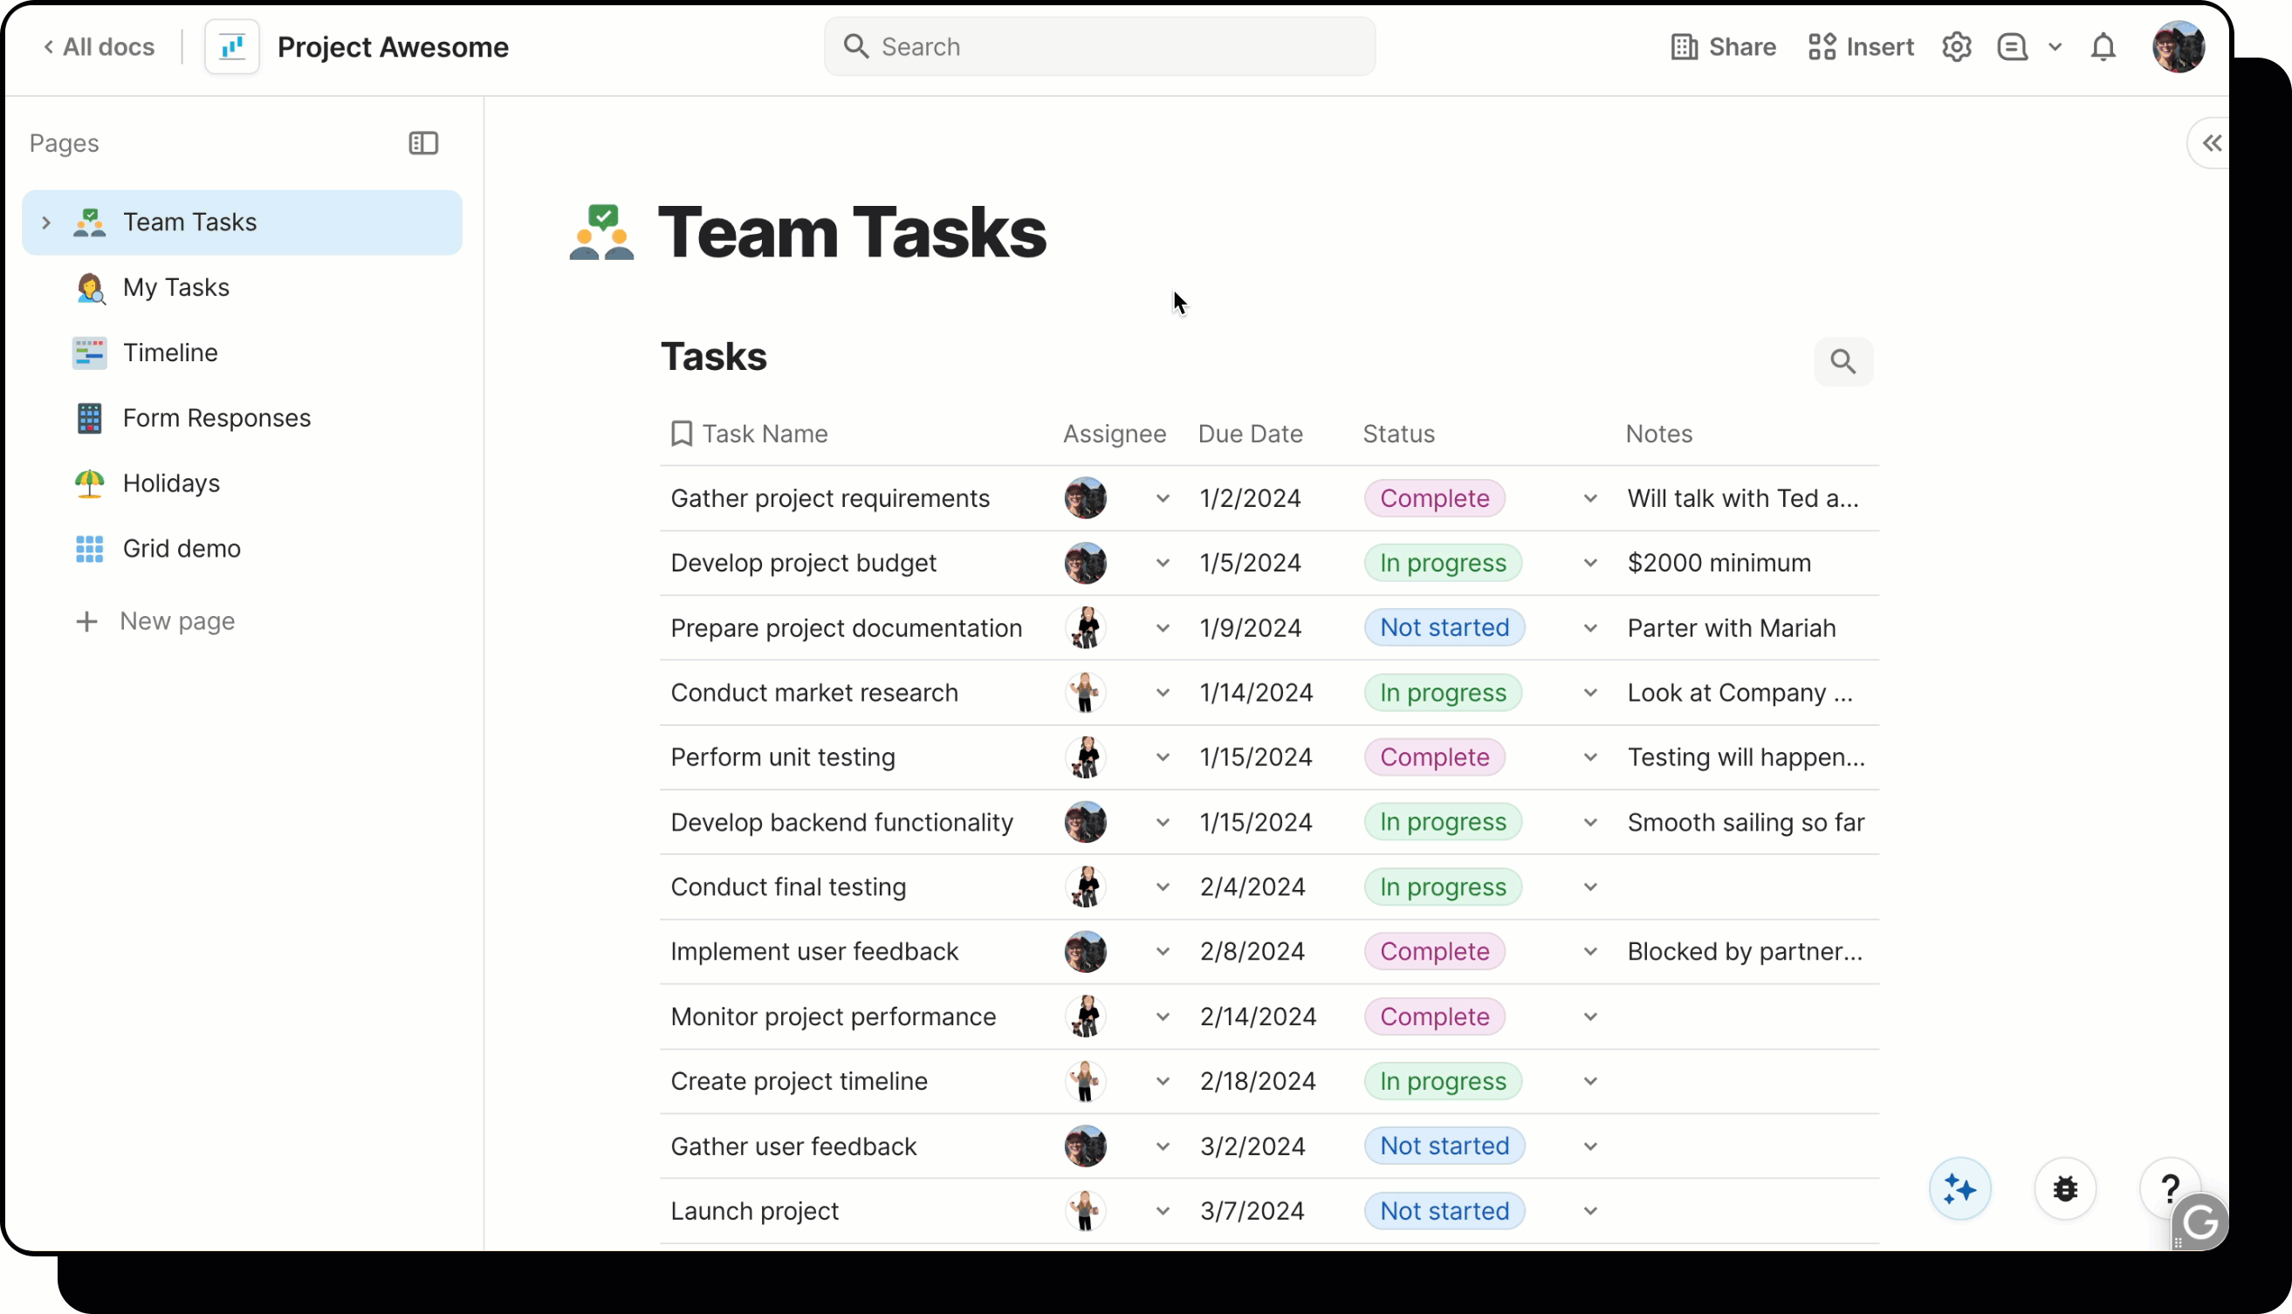Click the Share button label
Viewport: 2292px width, 1314px height.
pos(1741,47)
